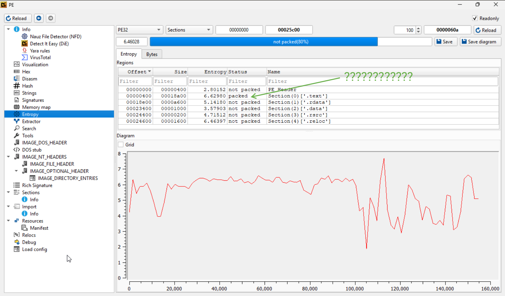Open the Nauz File Detector (NFD) item
Image resolution: width=505 pixels, height=296 pixels.
(x=55, y=37)
